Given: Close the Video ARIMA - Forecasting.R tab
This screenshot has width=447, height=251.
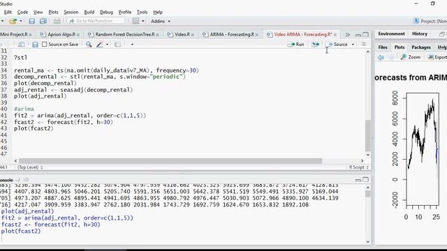Looking at the screenshot, I should click(335, 35).
